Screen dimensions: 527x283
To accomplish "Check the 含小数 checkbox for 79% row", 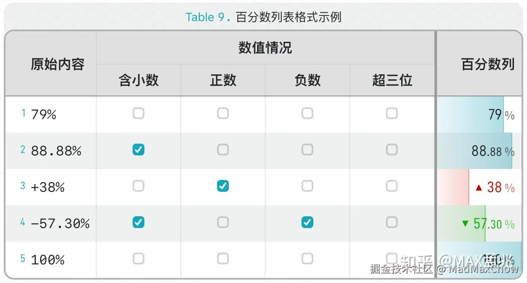I will tap(138, 113).
